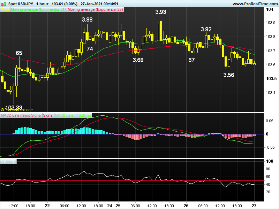Click the 3.82 peak annotation
This screenshot has width=279, height=209.
(206, 29)
